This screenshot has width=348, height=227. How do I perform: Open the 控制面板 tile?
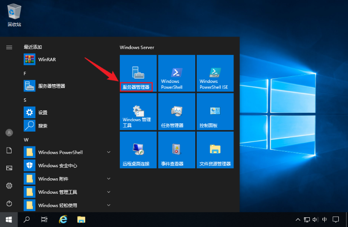point(215,111)
